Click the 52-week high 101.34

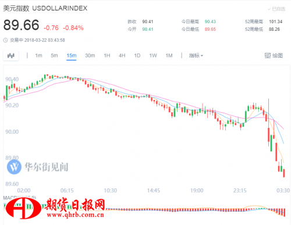[x=275, y=22]
